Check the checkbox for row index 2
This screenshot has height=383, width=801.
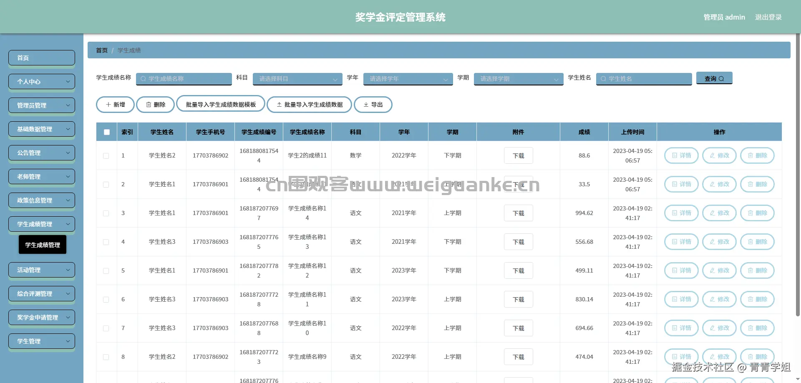[106, 185]
